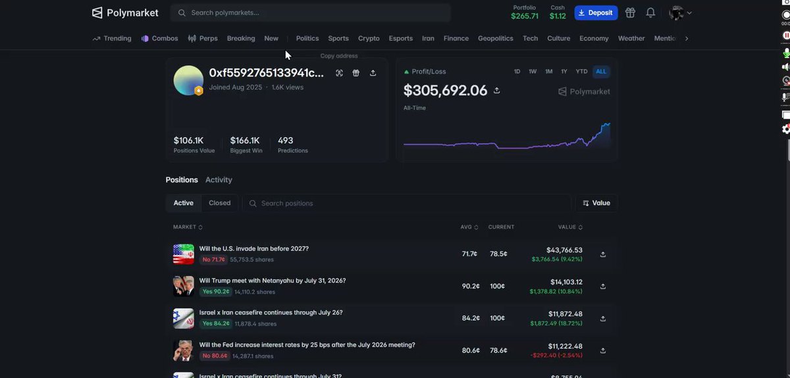Click the "Search polymarkets..." field
The height and width of the screenshot is (378, 790).
311,13
